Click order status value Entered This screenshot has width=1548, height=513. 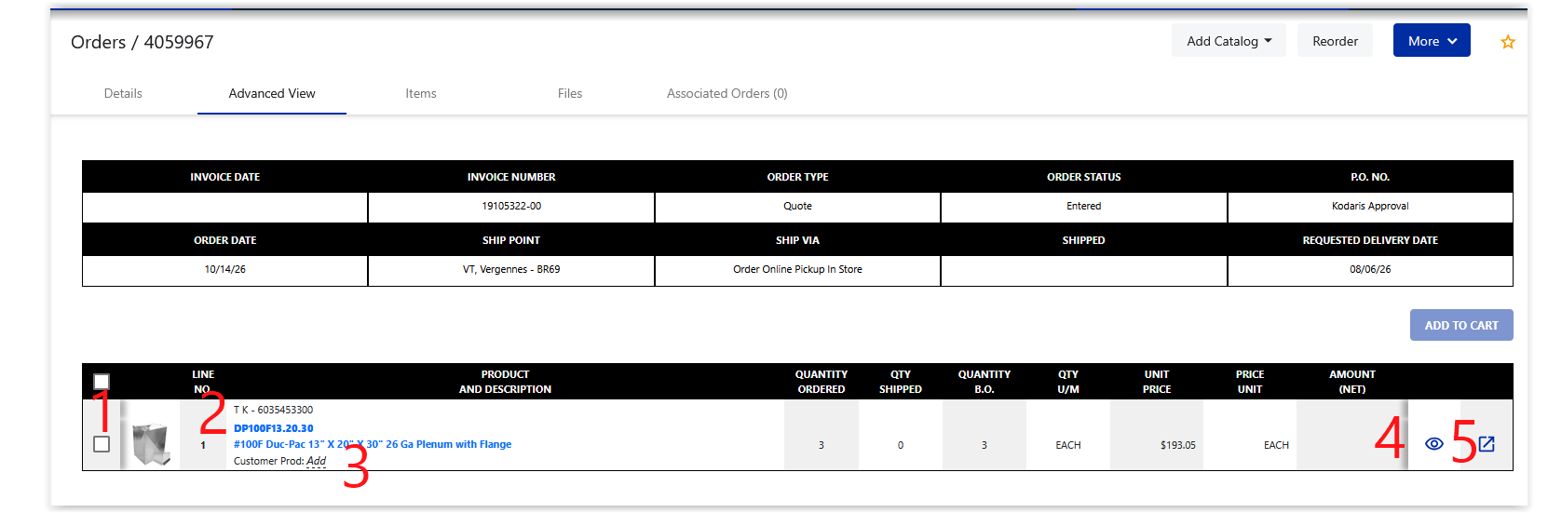point(1083,206)
